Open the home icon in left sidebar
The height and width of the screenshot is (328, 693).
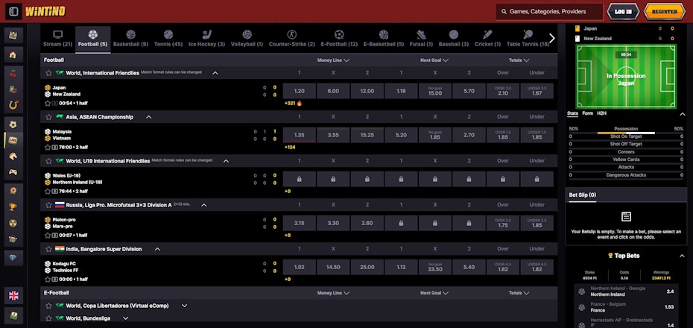(13, 55)
